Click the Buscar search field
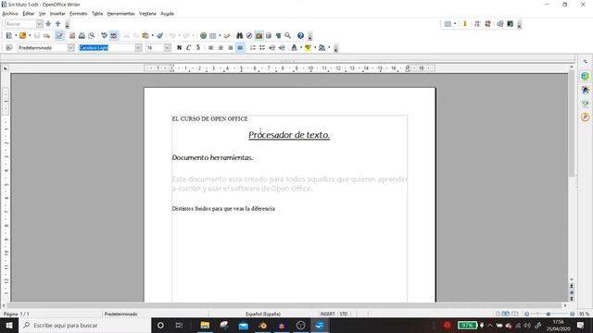Viewport: 593px width, 333px height. 20,24
